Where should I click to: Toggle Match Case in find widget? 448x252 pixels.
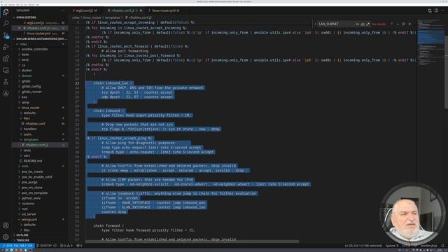pyautogui.click(x=357, y=24)
